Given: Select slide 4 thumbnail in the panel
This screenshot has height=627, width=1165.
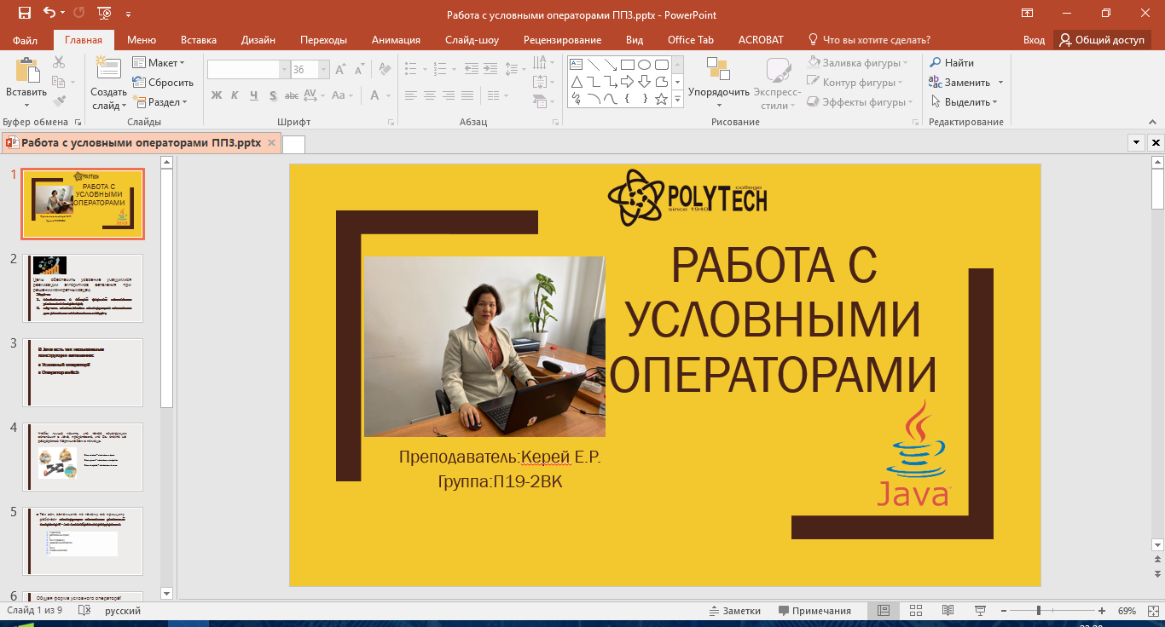Looking at the screenshot, I should pos(83,457).
